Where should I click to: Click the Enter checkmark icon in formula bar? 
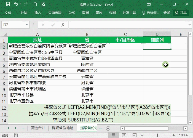(53, 25)
